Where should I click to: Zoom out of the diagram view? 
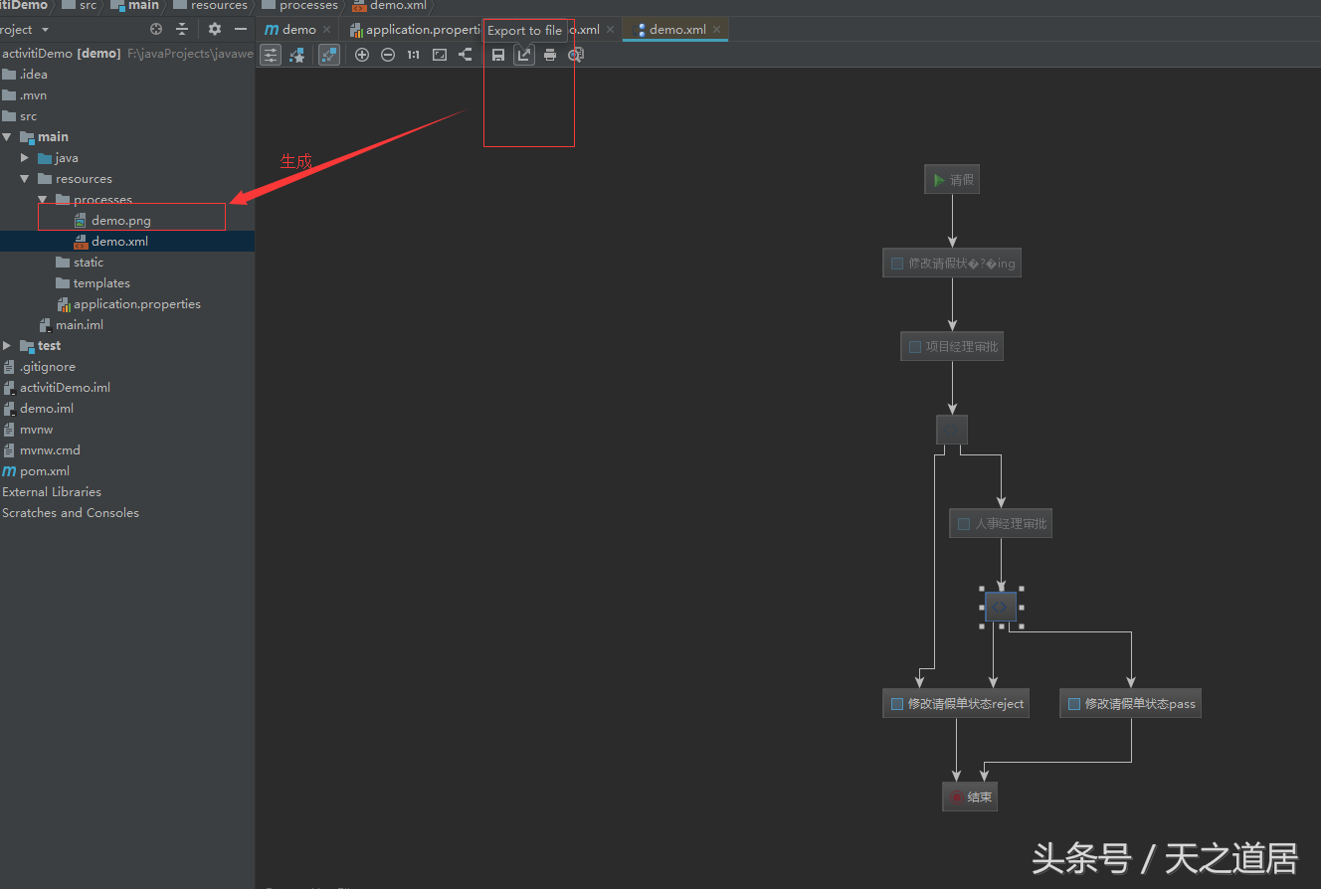coord(388,55)
